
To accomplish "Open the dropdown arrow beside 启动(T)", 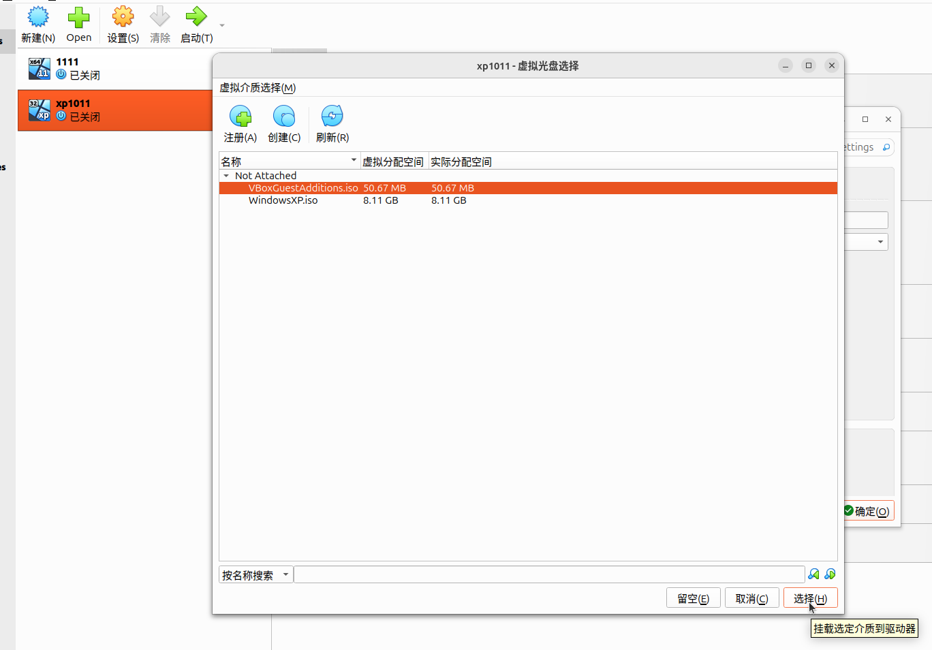I will click(222, 26).
